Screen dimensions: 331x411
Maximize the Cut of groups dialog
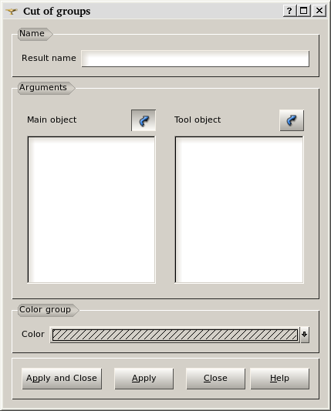pyautogui.click(x=304, y=11)
